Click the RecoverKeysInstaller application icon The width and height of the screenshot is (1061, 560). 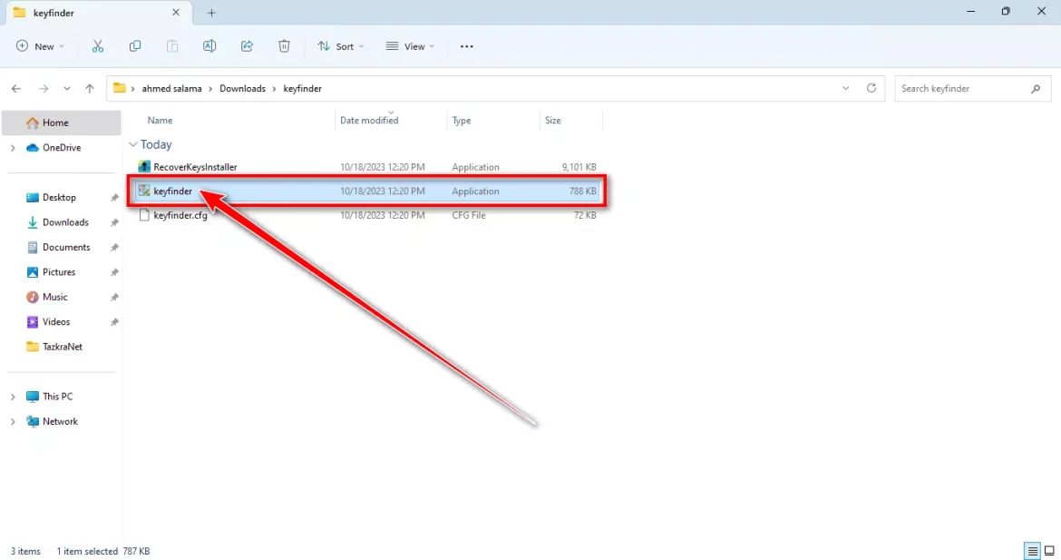pyautogui.click(x=144, y=167)
